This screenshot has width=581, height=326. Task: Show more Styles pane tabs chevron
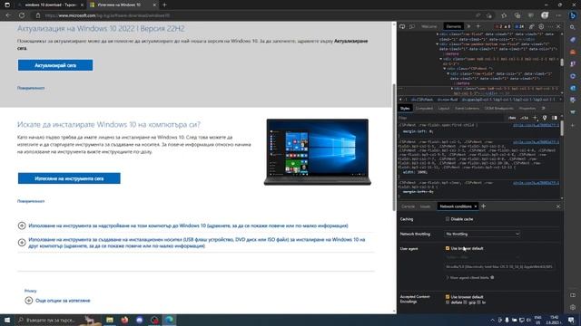pos(543,109)
